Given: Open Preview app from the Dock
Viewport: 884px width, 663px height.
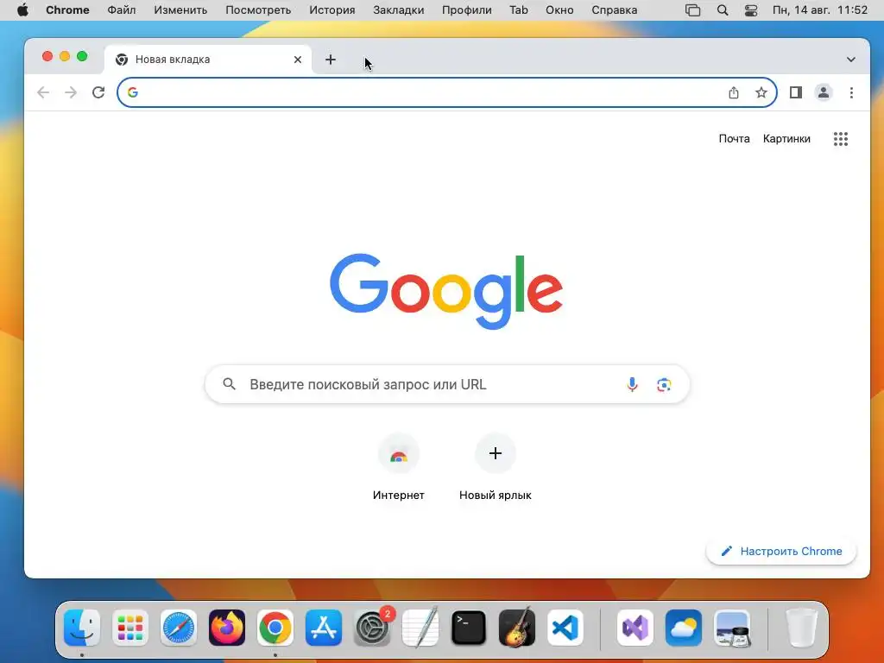Looking at the screenshot, I should tap(732, 628).
